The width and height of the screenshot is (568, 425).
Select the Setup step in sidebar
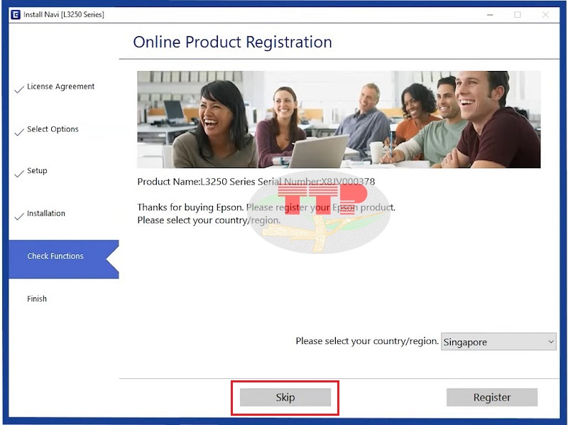click(x=37, y=170)
